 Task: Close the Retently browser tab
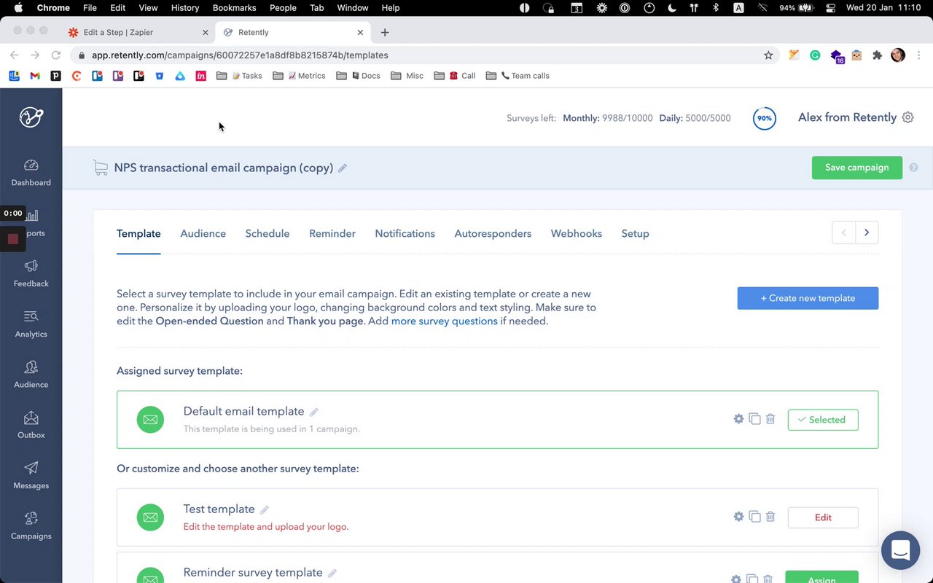[360, 32]
